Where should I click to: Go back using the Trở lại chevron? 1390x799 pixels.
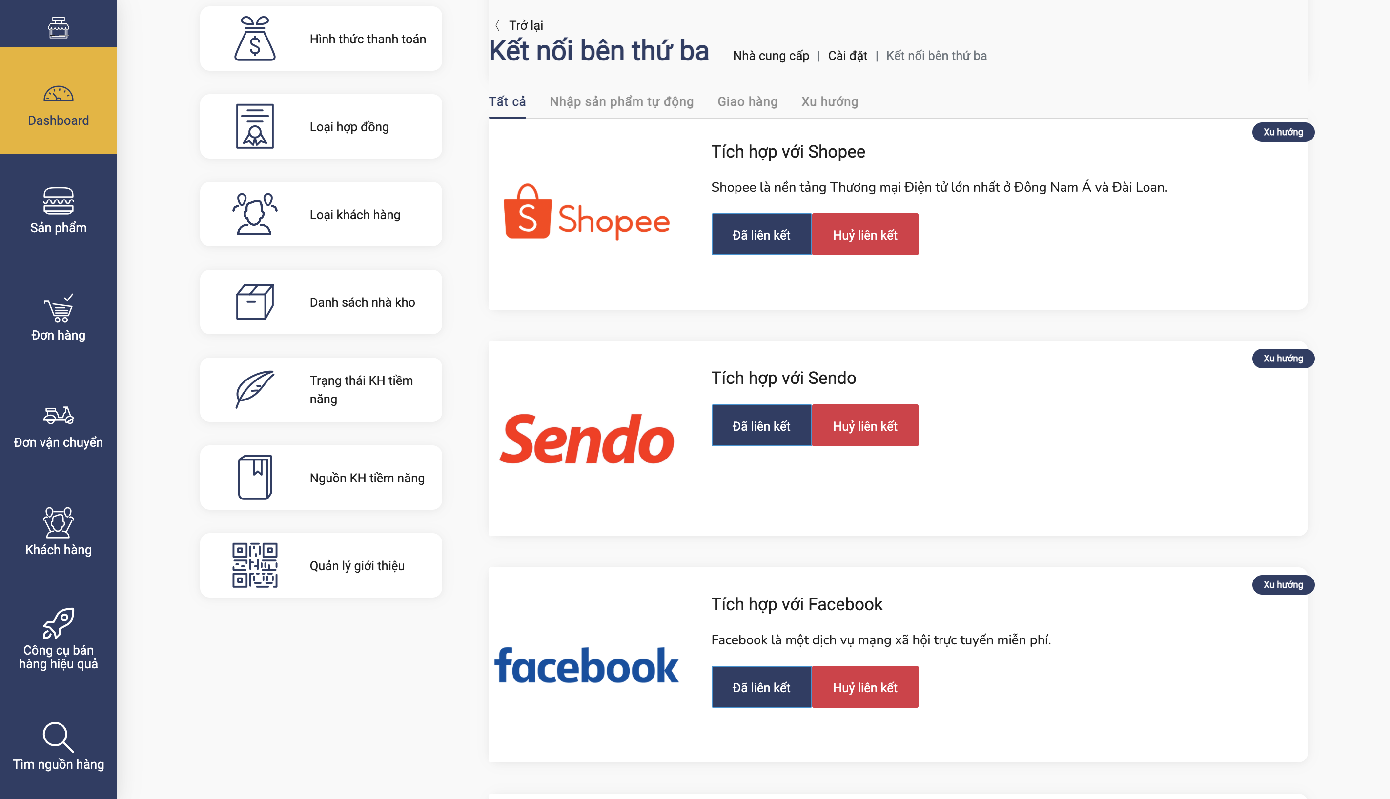point(497,25)
